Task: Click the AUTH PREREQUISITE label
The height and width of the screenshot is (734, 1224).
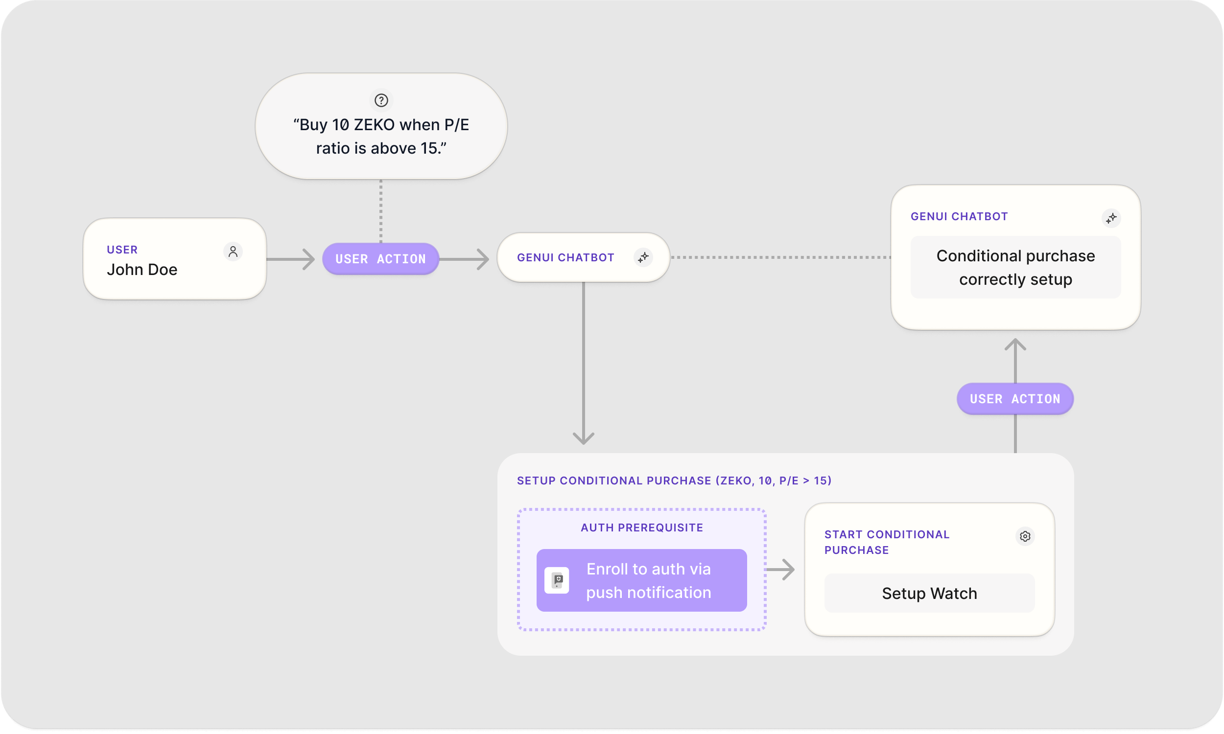Action: coord(642,528)
